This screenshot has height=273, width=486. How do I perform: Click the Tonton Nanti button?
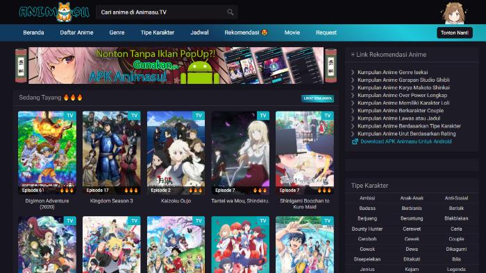pyautogui.click(x=455, y=33)
